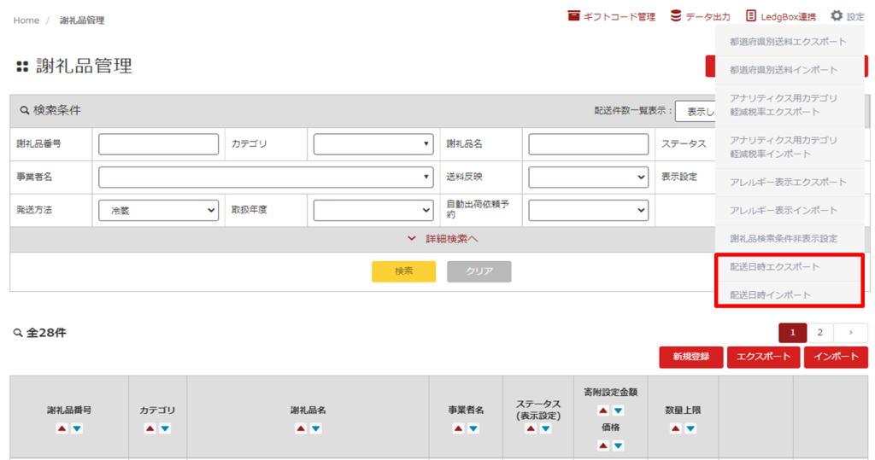Viewport: 875px width, 460px height.
Task: Open the 発送方法 dropdown showing 冷蔵
Action: click(x=158, y=210)
